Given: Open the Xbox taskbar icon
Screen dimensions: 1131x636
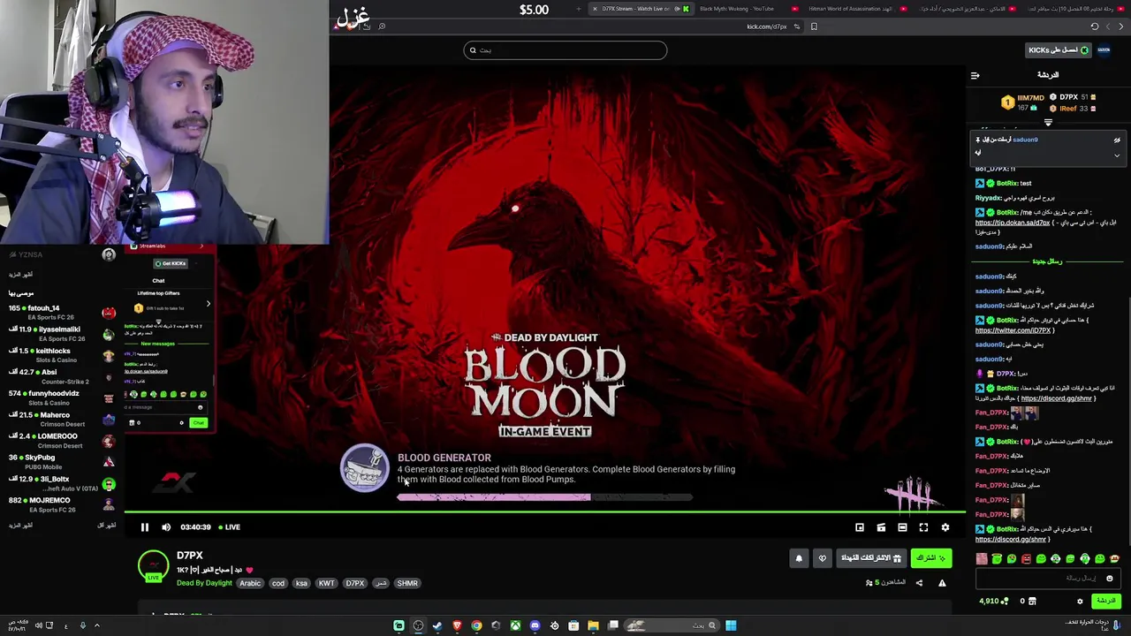Looking at the screenshot, I should 515,626.
